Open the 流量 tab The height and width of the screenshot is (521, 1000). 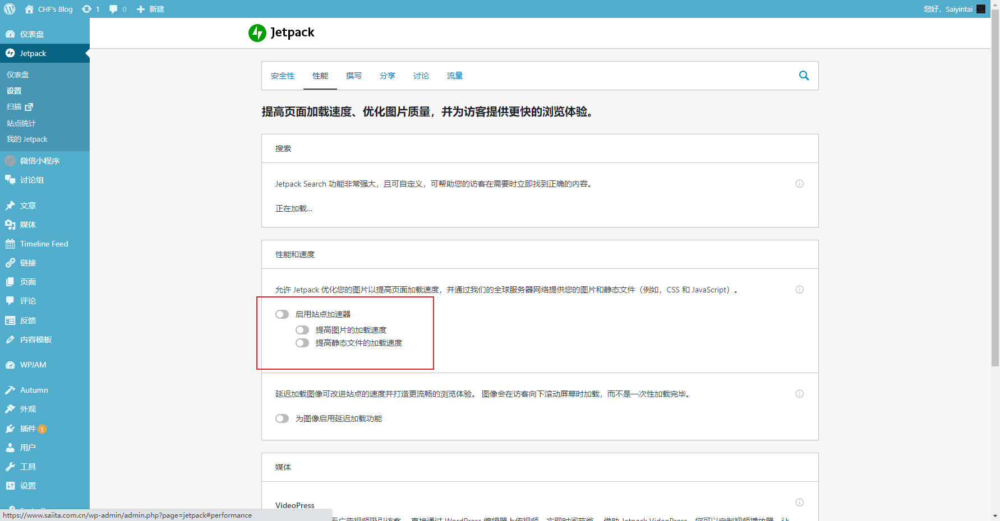tap(454, 76)
